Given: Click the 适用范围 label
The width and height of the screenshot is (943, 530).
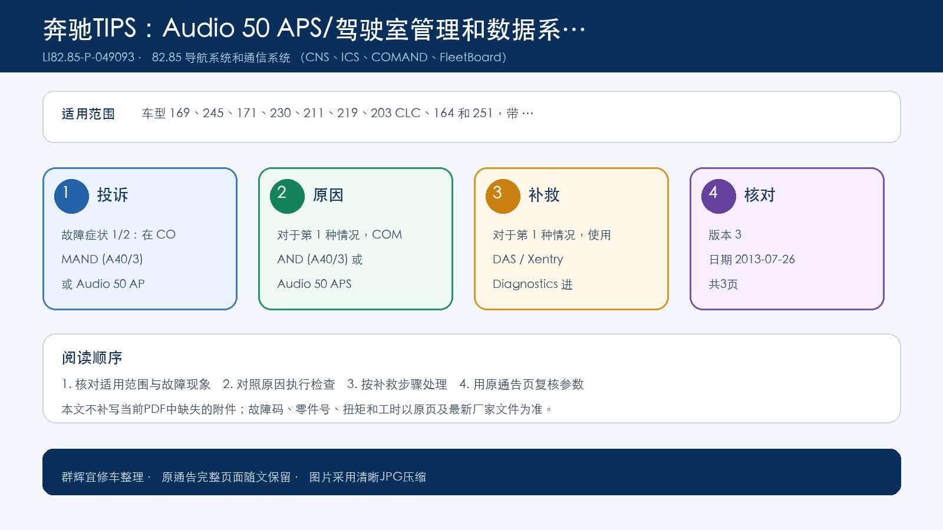Looking at the screenshot, I should tap(88, 114).
